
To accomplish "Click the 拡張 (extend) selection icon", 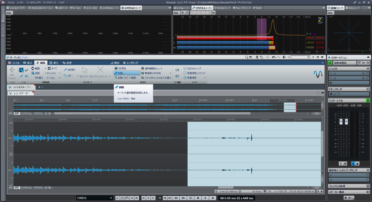I will (x=33, y=73).
